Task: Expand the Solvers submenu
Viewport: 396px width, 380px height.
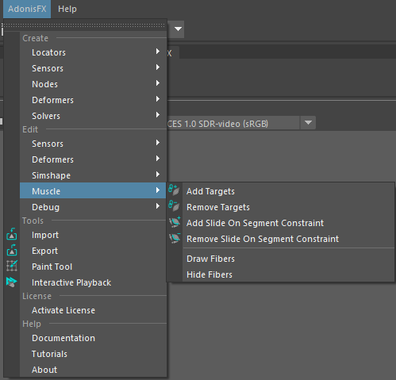Action: click(x=93, y=116)
